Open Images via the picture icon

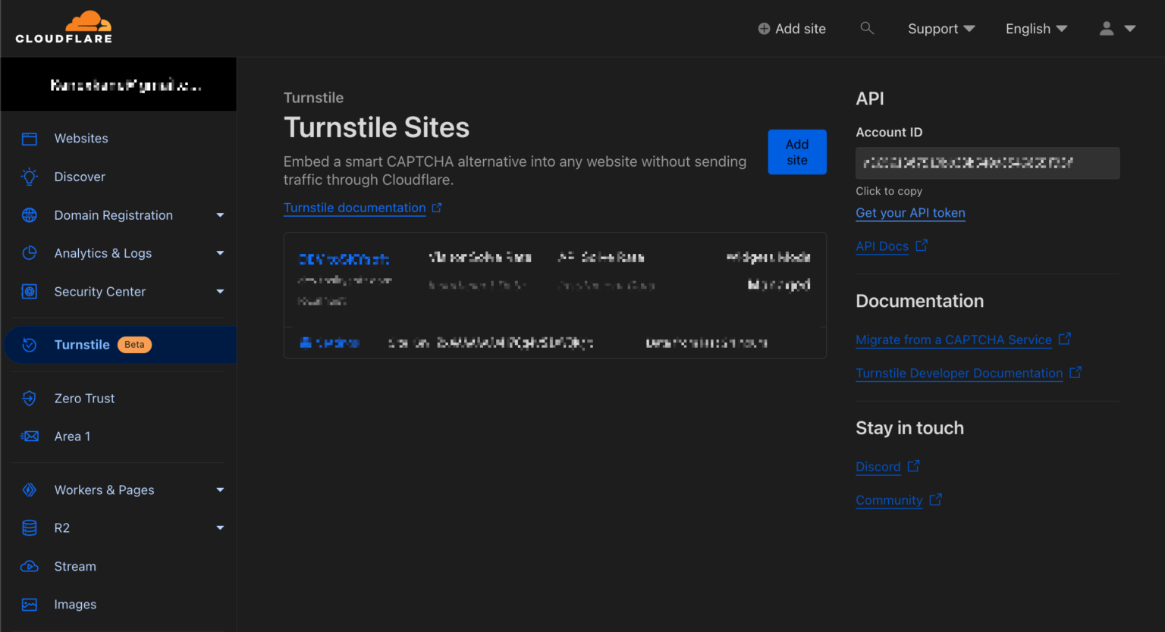[x=29, y=604]
